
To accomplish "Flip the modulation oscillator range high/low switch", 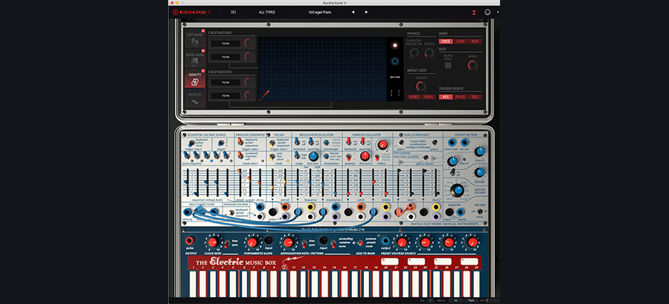I will pos(298,155).
